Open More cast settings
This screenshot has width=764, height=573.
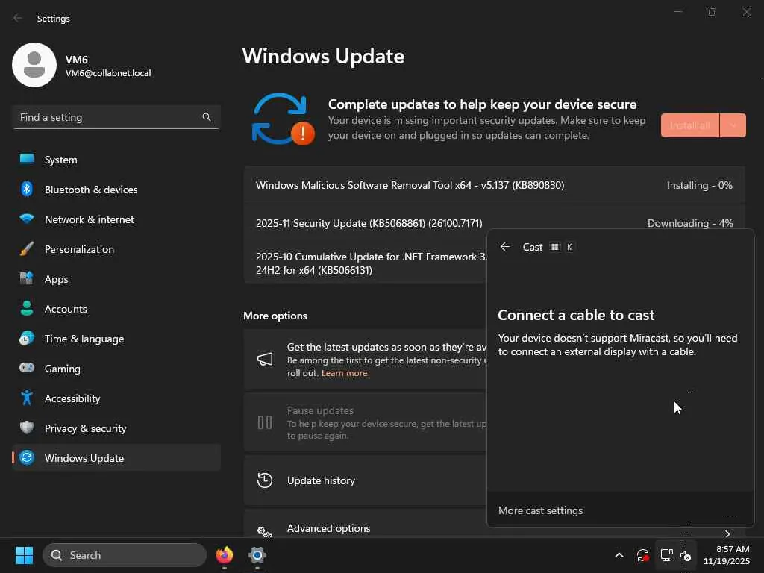[540, 510]
